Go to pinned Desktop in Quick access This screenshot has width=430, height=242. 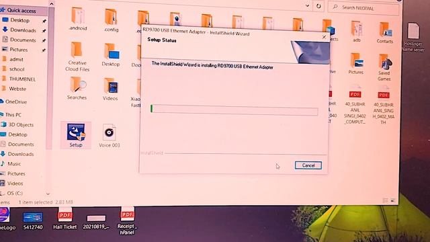point(19,20)
